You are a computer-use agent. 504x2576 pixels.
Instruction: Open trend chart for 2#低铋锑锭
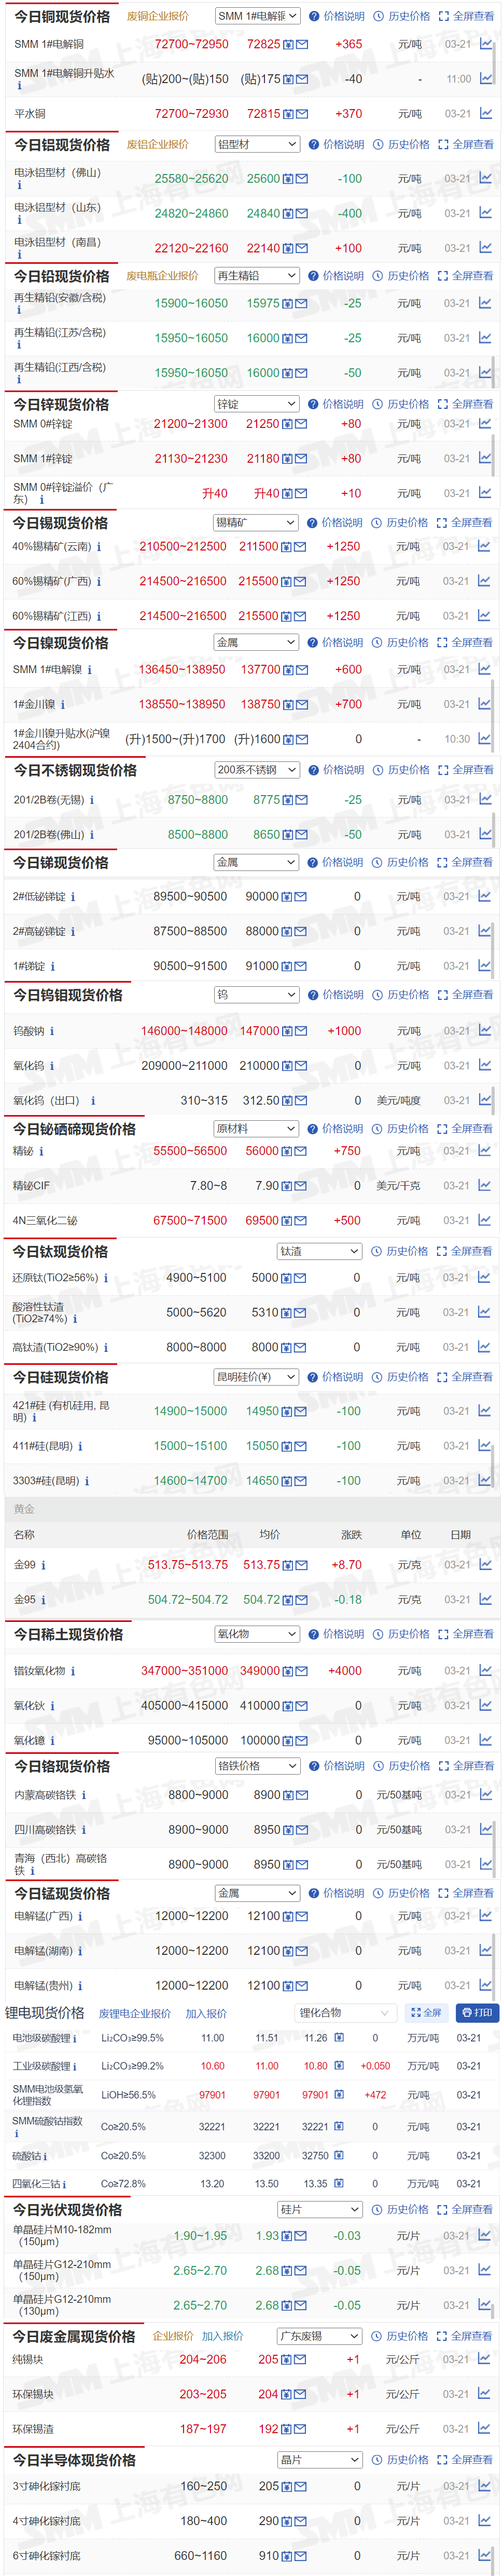coord(484,896)
